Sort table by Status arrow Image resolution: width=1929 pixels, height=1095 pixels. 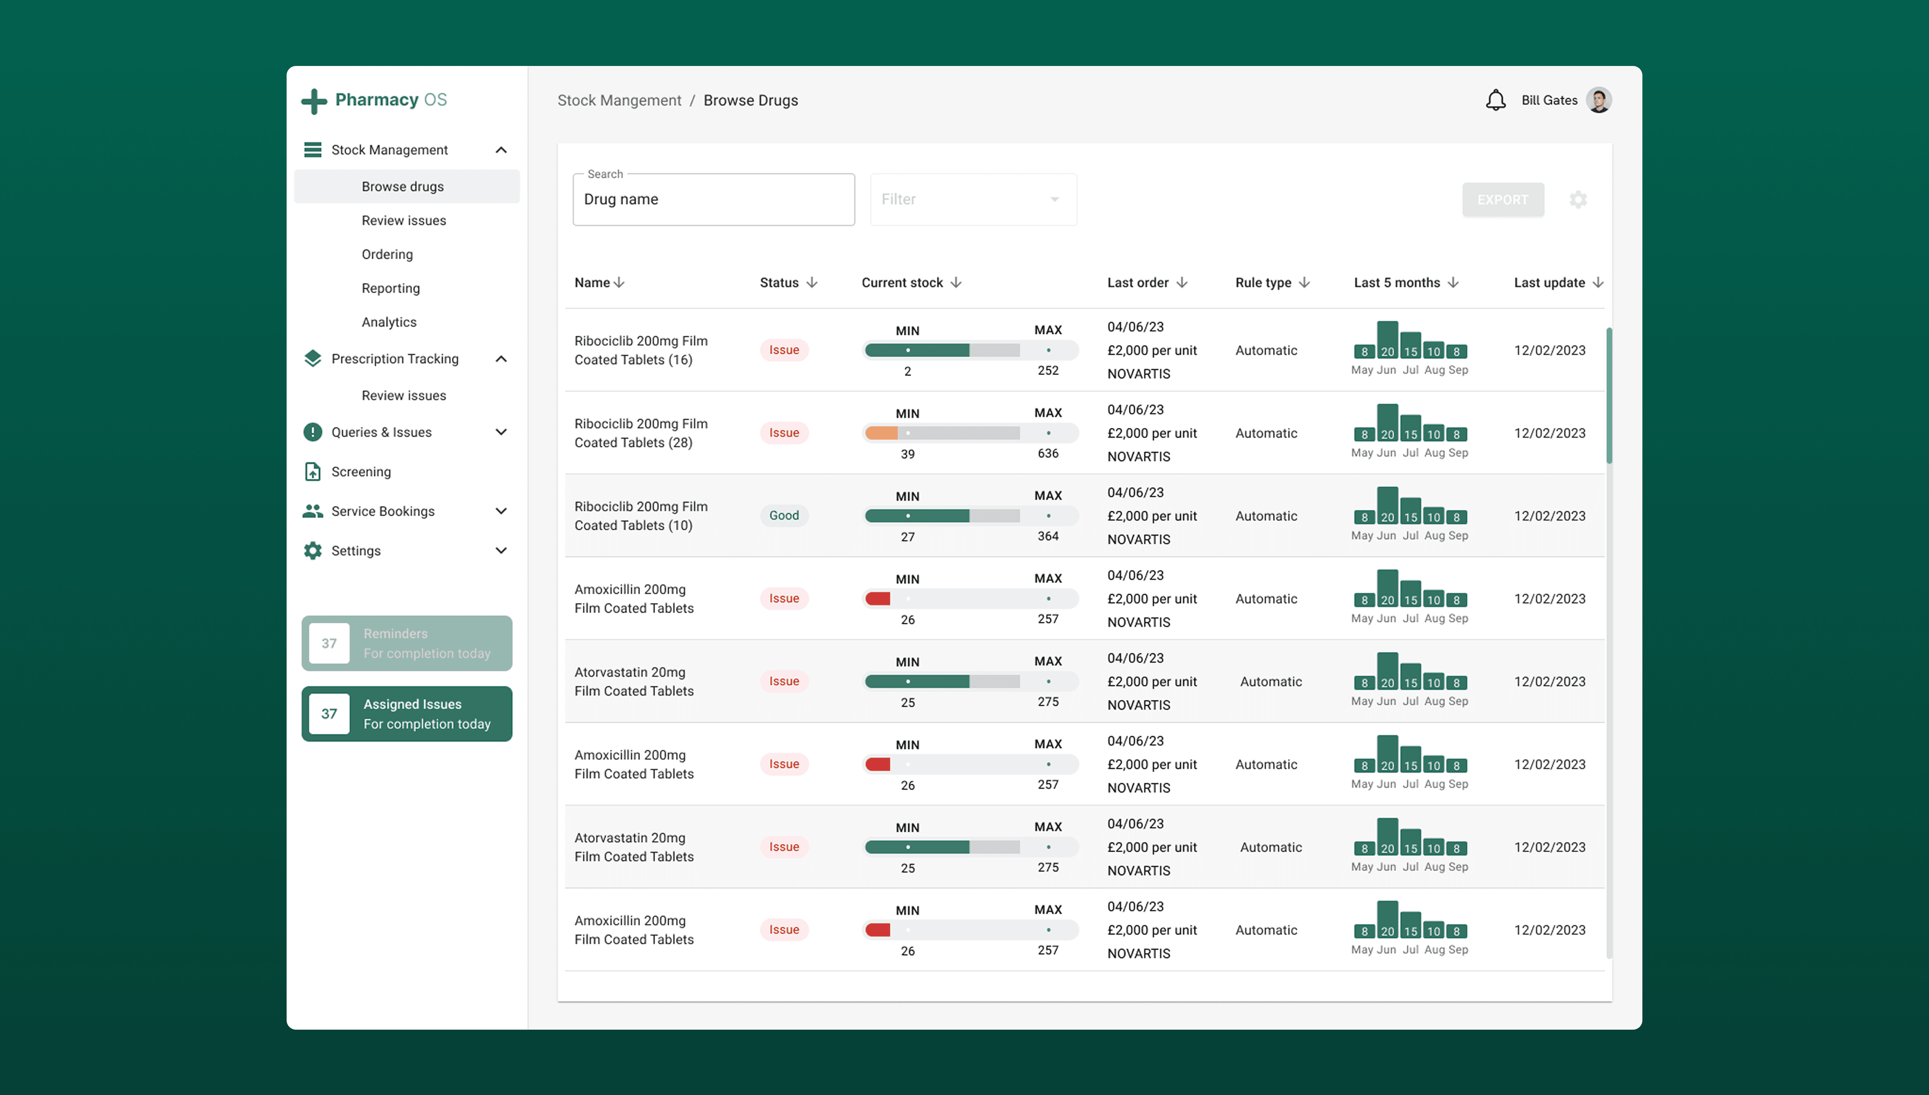[812, 283]
